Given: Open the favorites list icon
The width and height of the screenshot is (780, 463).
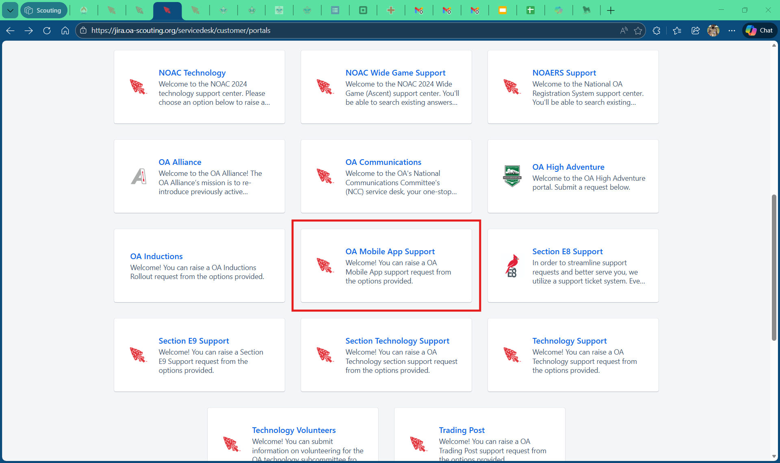Looking at the screenshot, I should [677, 30].
